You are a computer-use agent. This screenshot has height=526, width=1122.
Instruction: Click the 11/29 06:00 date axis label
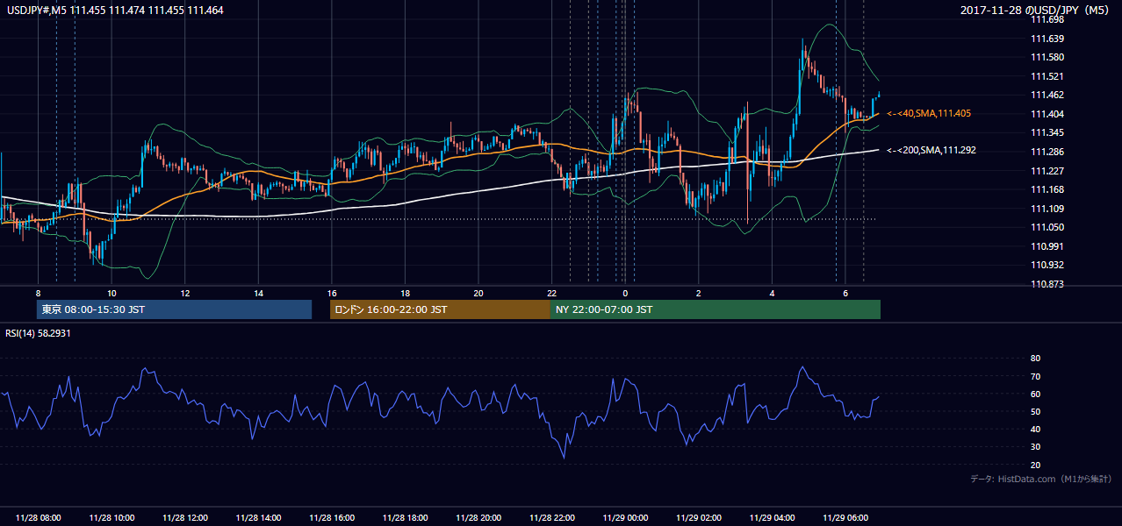coord(845,518)
